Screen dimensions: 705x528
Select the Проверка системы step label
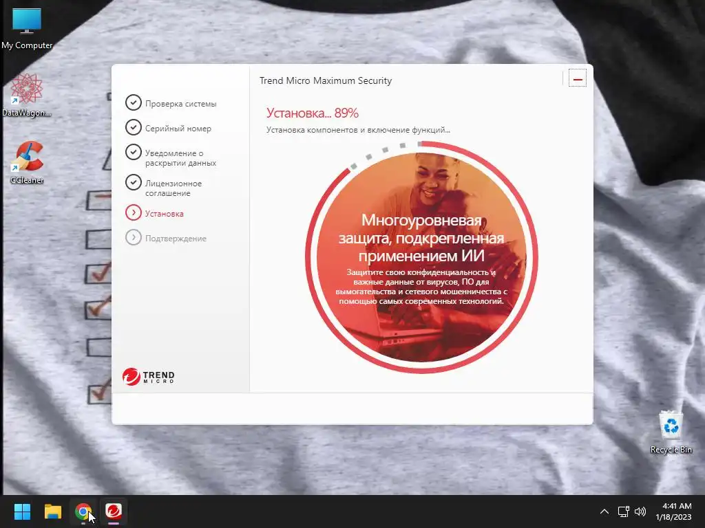(x=181, y=104)
